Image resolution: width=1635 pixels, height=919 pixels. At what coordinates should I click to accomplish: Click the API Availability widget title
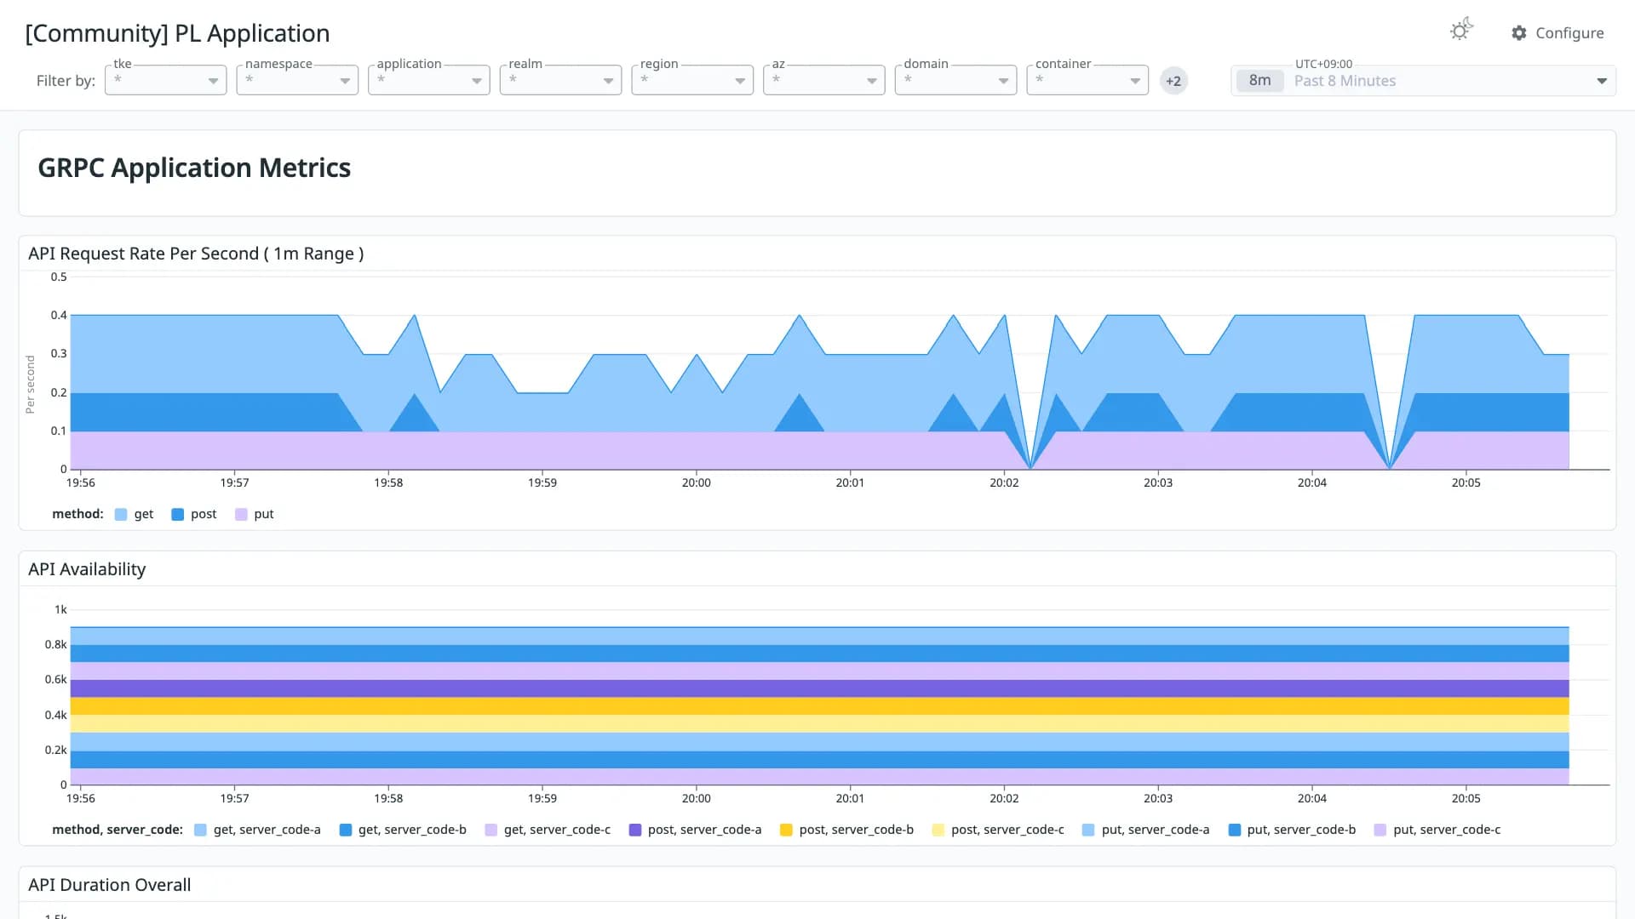87,569
